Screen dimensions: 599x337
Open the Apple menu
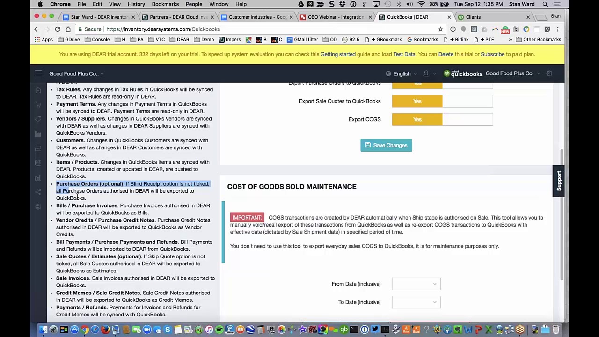(40, 4)
